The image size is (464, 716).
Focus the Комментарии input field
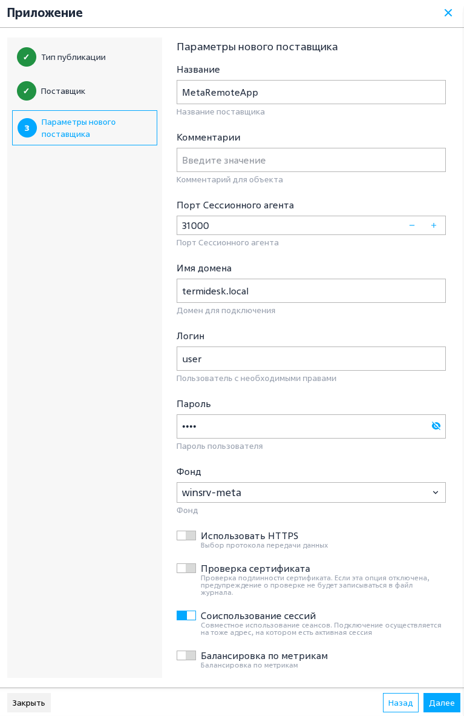point(311,160)
